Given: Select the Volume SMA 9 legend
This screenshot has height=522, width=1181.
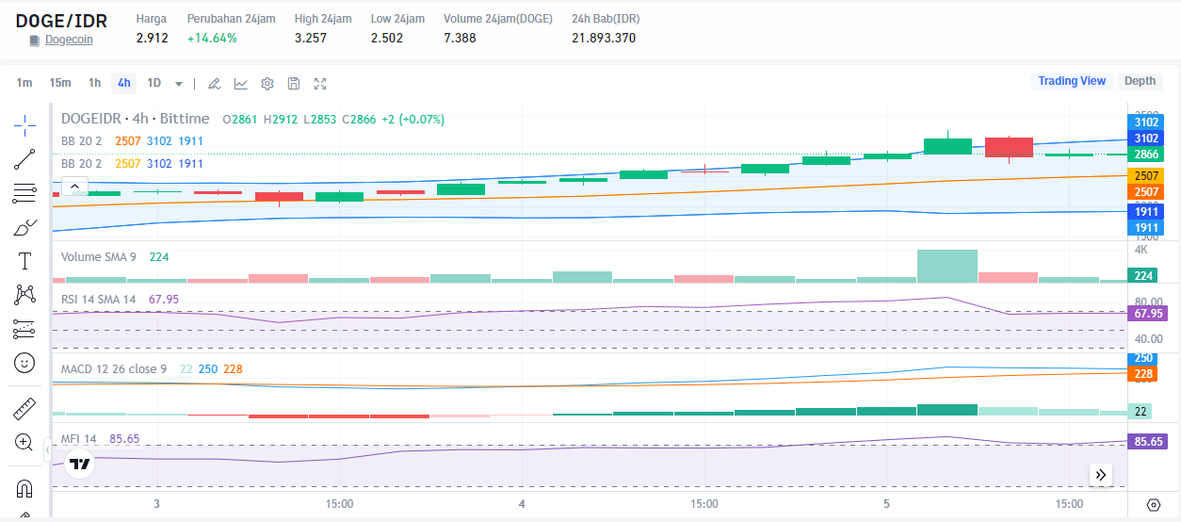Looking at the screenshot, I should click(100, 256).
